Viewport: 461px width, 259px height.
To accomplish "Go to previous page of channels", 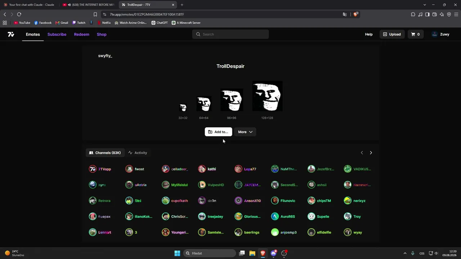I will tap(362, 153).
